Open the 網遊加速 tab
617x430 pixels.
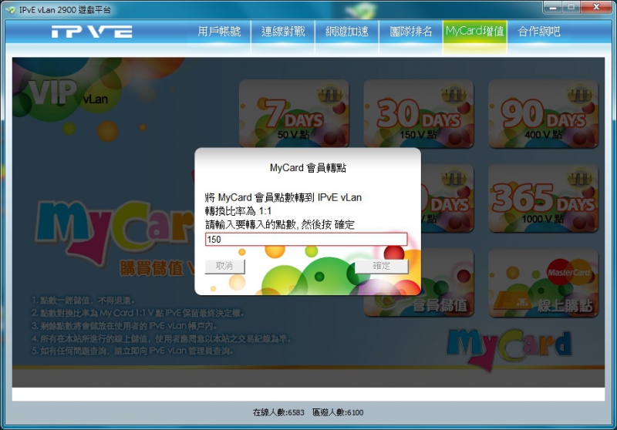(346, 32)
